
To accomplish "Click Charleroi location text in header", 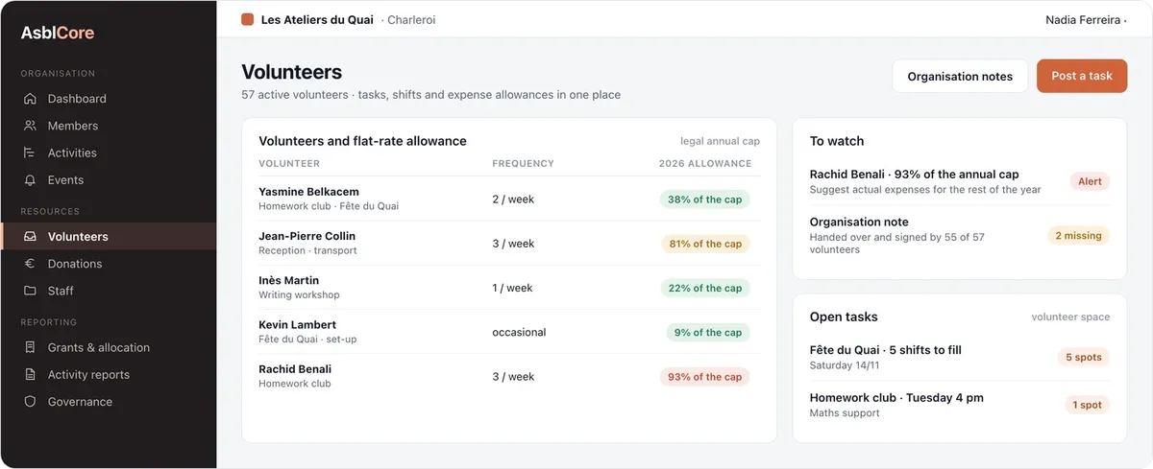I will pos(411,19).
